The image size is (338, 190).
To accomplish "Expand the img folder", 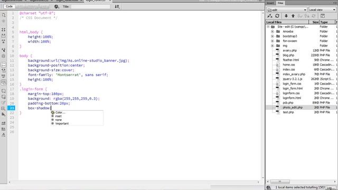I will [x=273, y=46].
